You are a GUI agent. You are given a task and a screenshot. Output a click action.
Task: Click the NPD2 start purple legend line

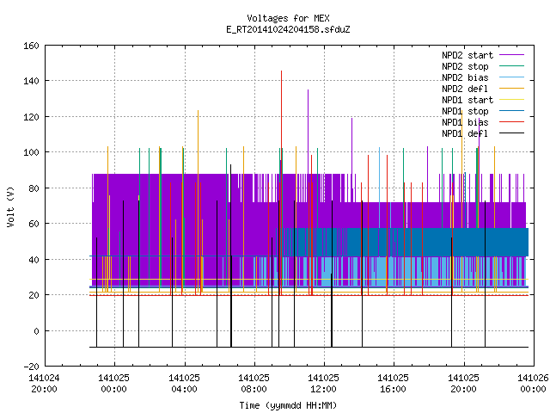click(x=511, y=55)
